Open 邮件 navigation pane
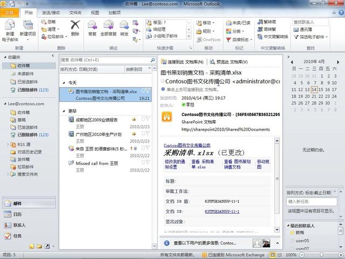 click(x=29, y=203)
